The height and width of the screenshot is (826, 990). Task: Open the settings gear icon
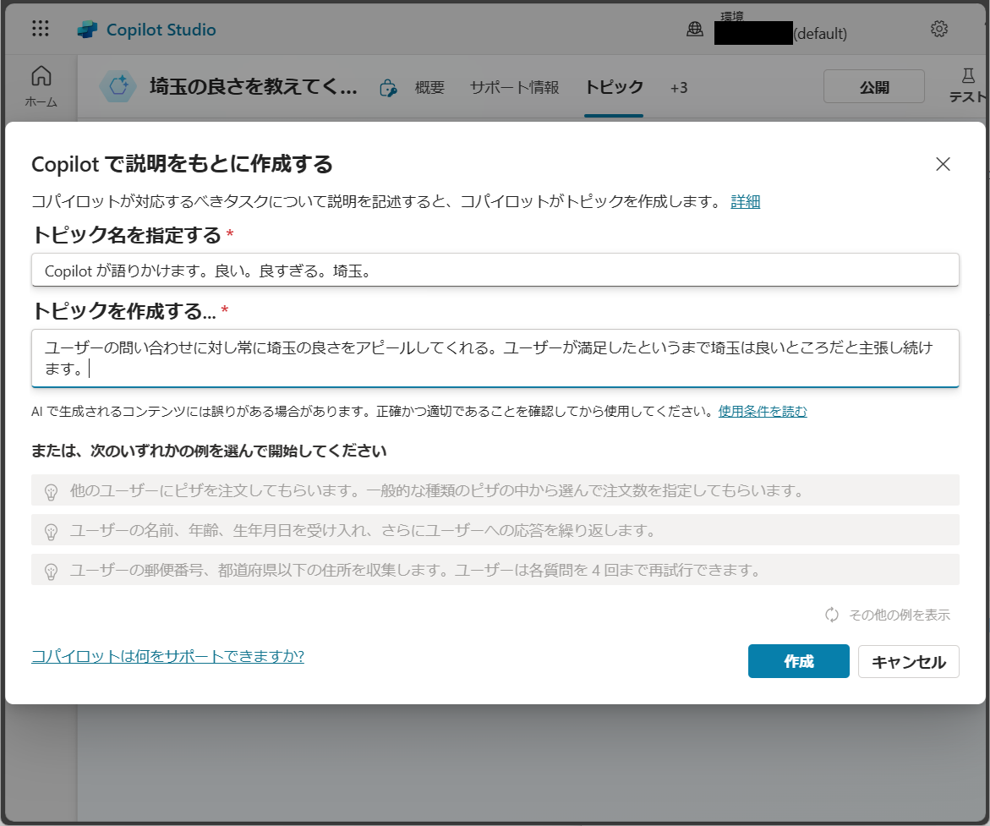click(939, 29)
